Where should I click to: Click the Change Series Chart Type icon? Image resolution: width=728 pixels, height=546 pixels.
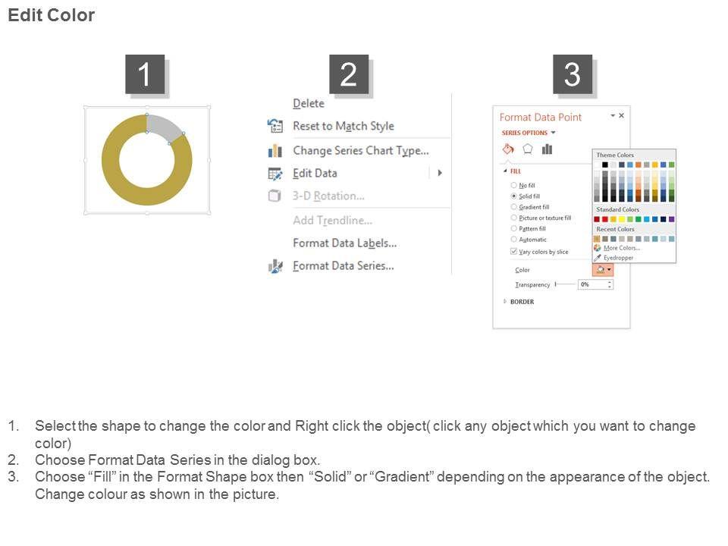(x=275, y=151)
